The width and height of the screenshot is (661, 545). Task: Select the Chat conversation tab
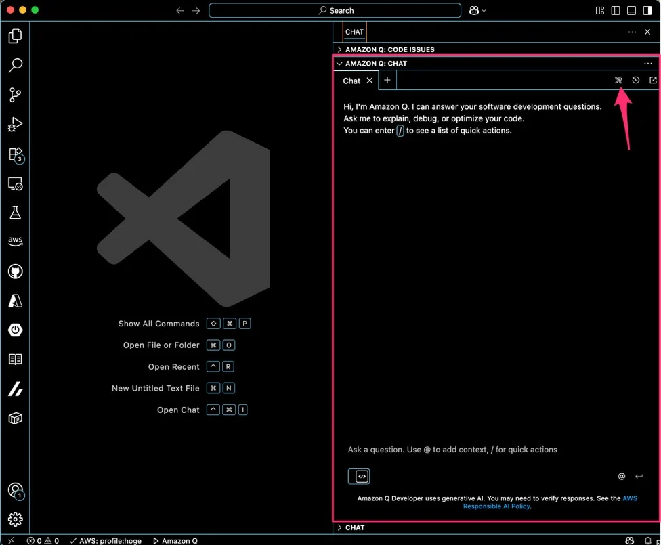pyautogui.click(x=351, y=81)
